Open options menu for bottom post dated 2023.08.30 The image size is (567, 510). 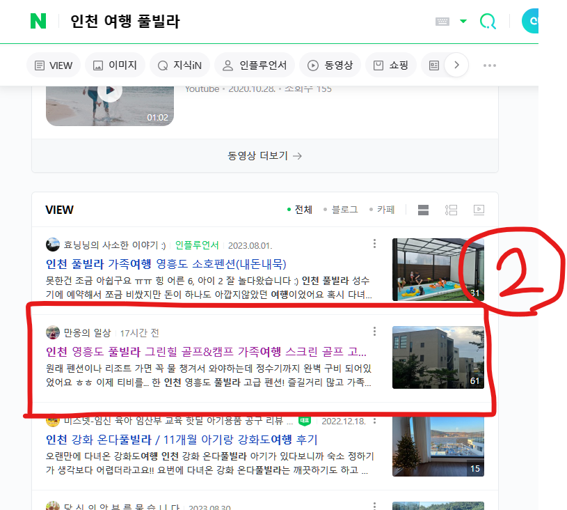(374, 506)
